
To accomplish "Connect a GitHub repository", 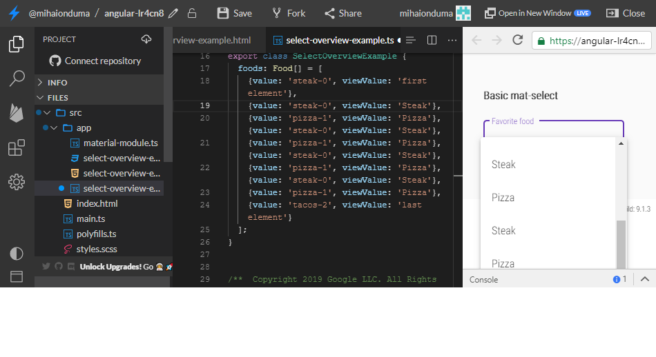I will [x=95, y=61].
